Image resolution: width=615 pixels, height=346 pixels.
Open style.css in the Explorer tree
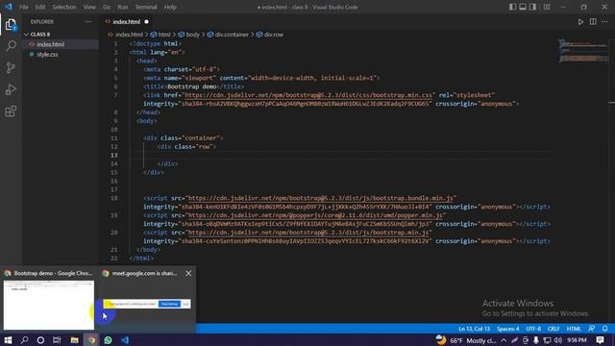[47, 55]
